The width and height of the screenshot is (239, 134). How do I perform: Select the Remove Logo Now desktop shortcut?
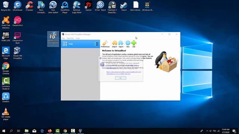(77, 7)
